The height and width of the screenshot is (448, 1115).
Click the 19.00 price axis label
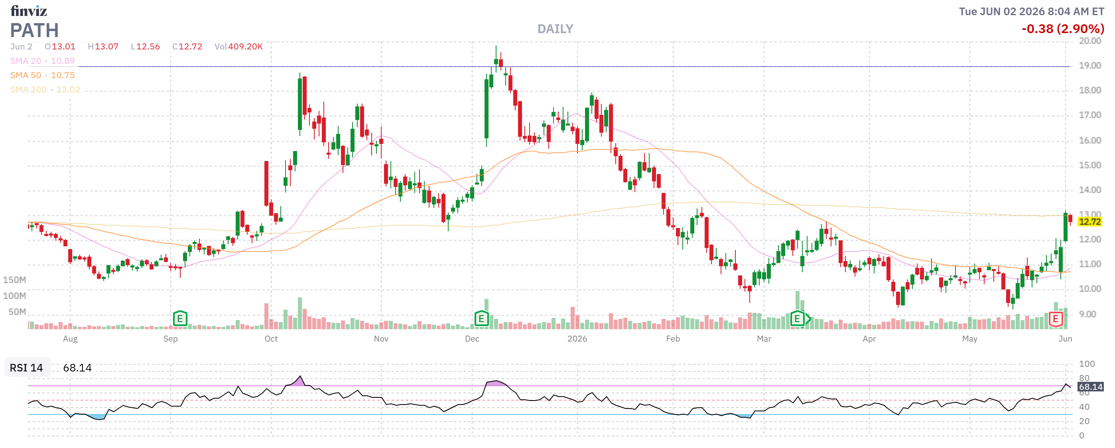pyautogui.click(x=1090, y=66)
